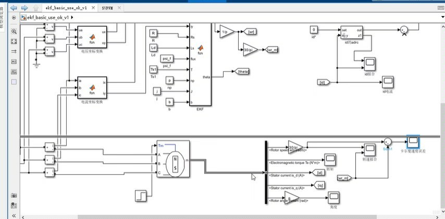Image resolution: width=445 pixels, height=219 pixels.
Task: Select the 30/pi gain on rotor speed
Action: point(296,147)
